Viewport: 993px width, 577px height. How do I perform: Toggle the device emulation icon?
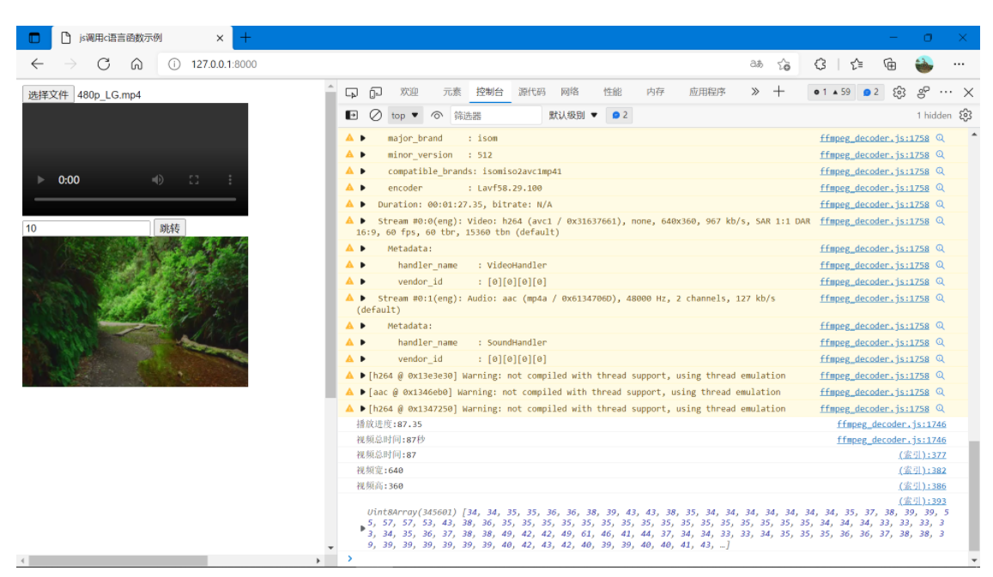click(x=375, y=93)
